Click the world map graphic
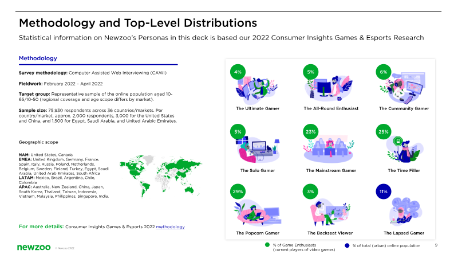The image size is (458, 258). [x=161, y=175]
